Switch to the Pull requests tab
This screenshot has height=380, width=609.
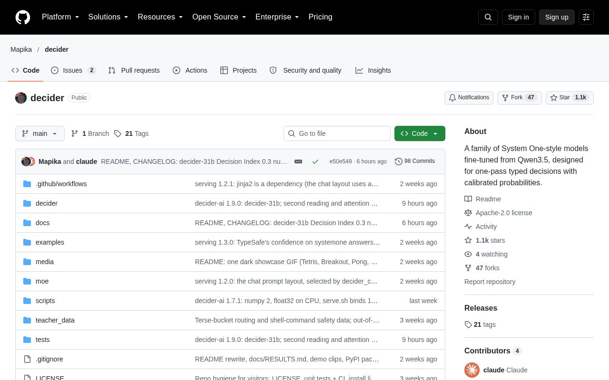click(134, 70)
